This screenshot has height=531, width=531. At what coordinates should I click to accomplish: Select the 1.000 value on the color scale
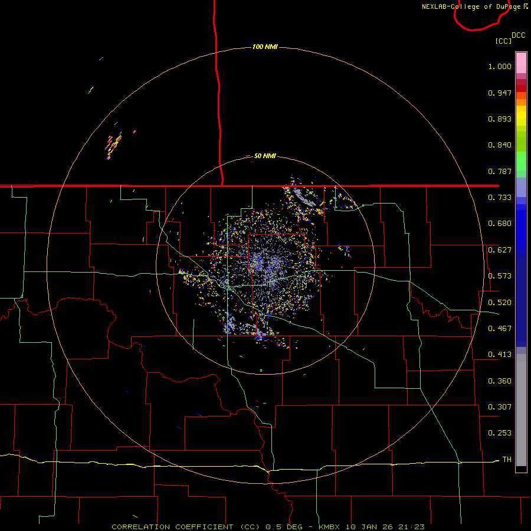[x=500, y=66]
